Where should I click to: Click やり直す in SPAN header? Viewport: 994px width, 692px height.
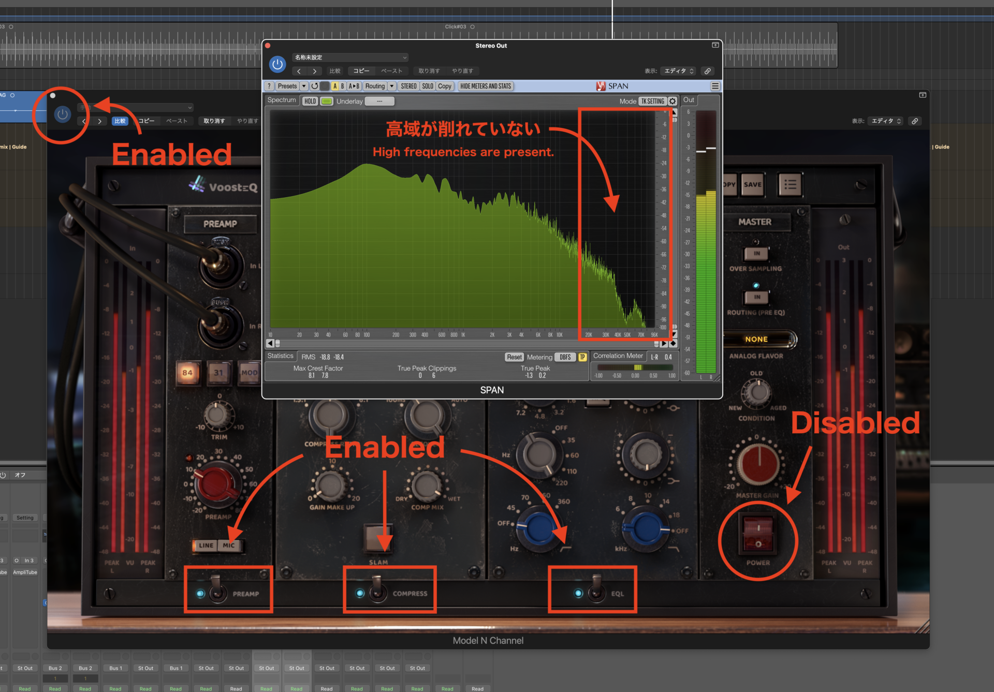pyautogui.click(x=462, y=71)
